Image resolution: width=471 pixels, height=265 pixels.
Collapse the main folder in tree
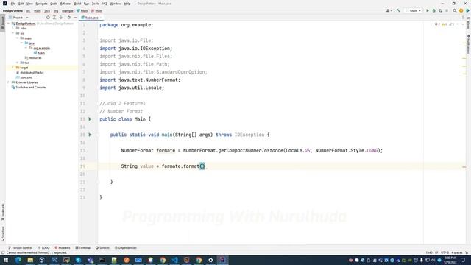pos(18,38)
